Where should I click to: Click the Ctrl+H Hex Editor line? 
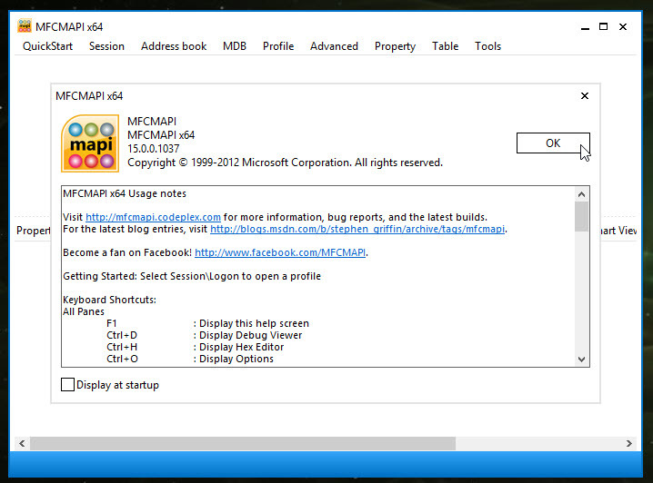point(195,347)
